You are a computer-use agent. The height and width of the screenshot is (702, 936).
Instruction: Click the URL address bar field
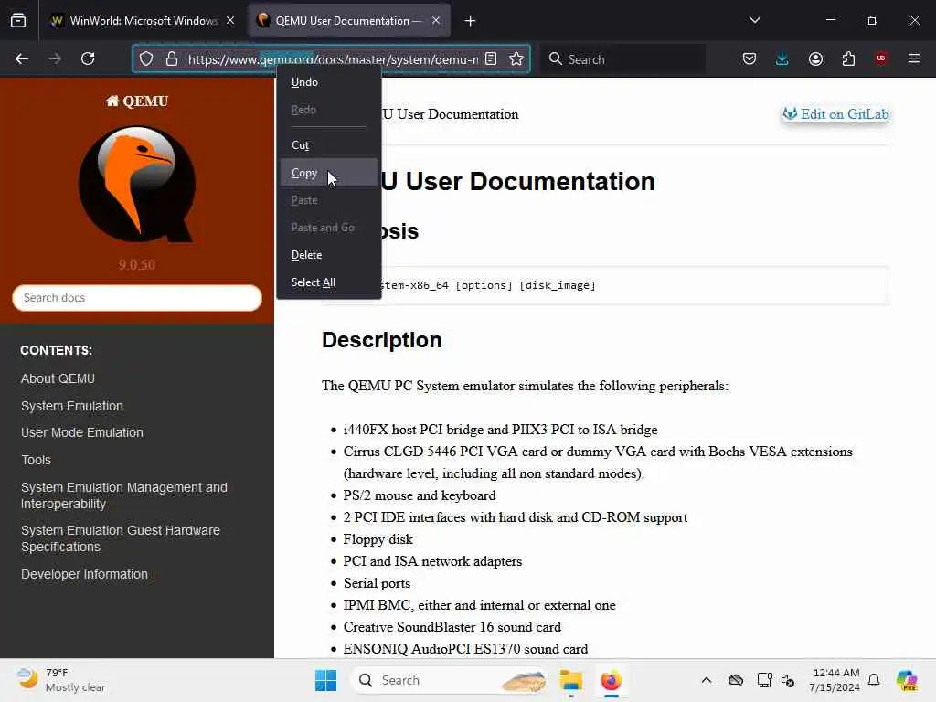(x=332, y=59)
